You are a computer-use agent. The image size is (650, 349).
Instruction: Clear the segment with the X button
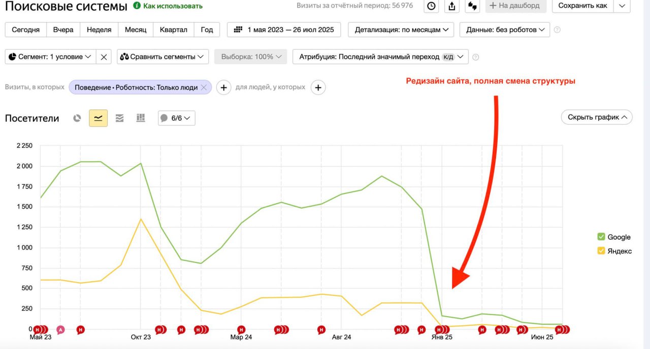(104, 57)
